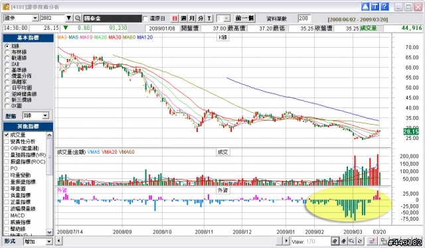Click the date value 2009/01/08
Image resolution: width=425 pixels, height=248 pixels.
click(x=162, y=28)
